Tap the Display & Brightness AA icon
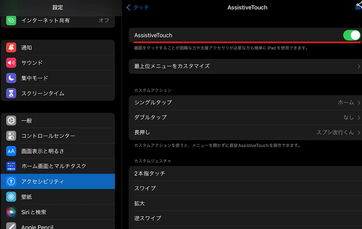362x229 pixels. pyautogui.click(x=11, y=151)
